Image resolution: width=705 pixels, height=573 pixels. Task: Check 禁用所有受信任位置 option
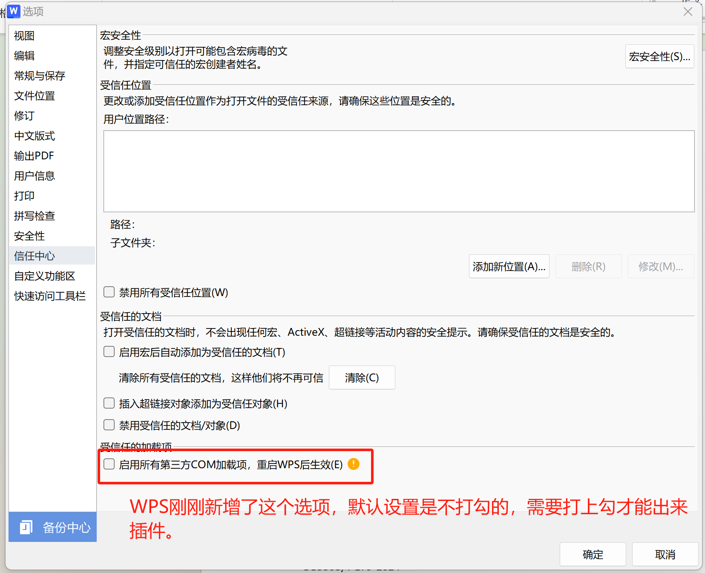[109, 292]
